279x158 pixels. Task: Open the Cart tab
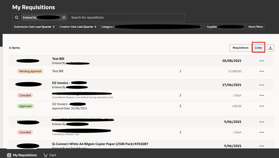50,155
